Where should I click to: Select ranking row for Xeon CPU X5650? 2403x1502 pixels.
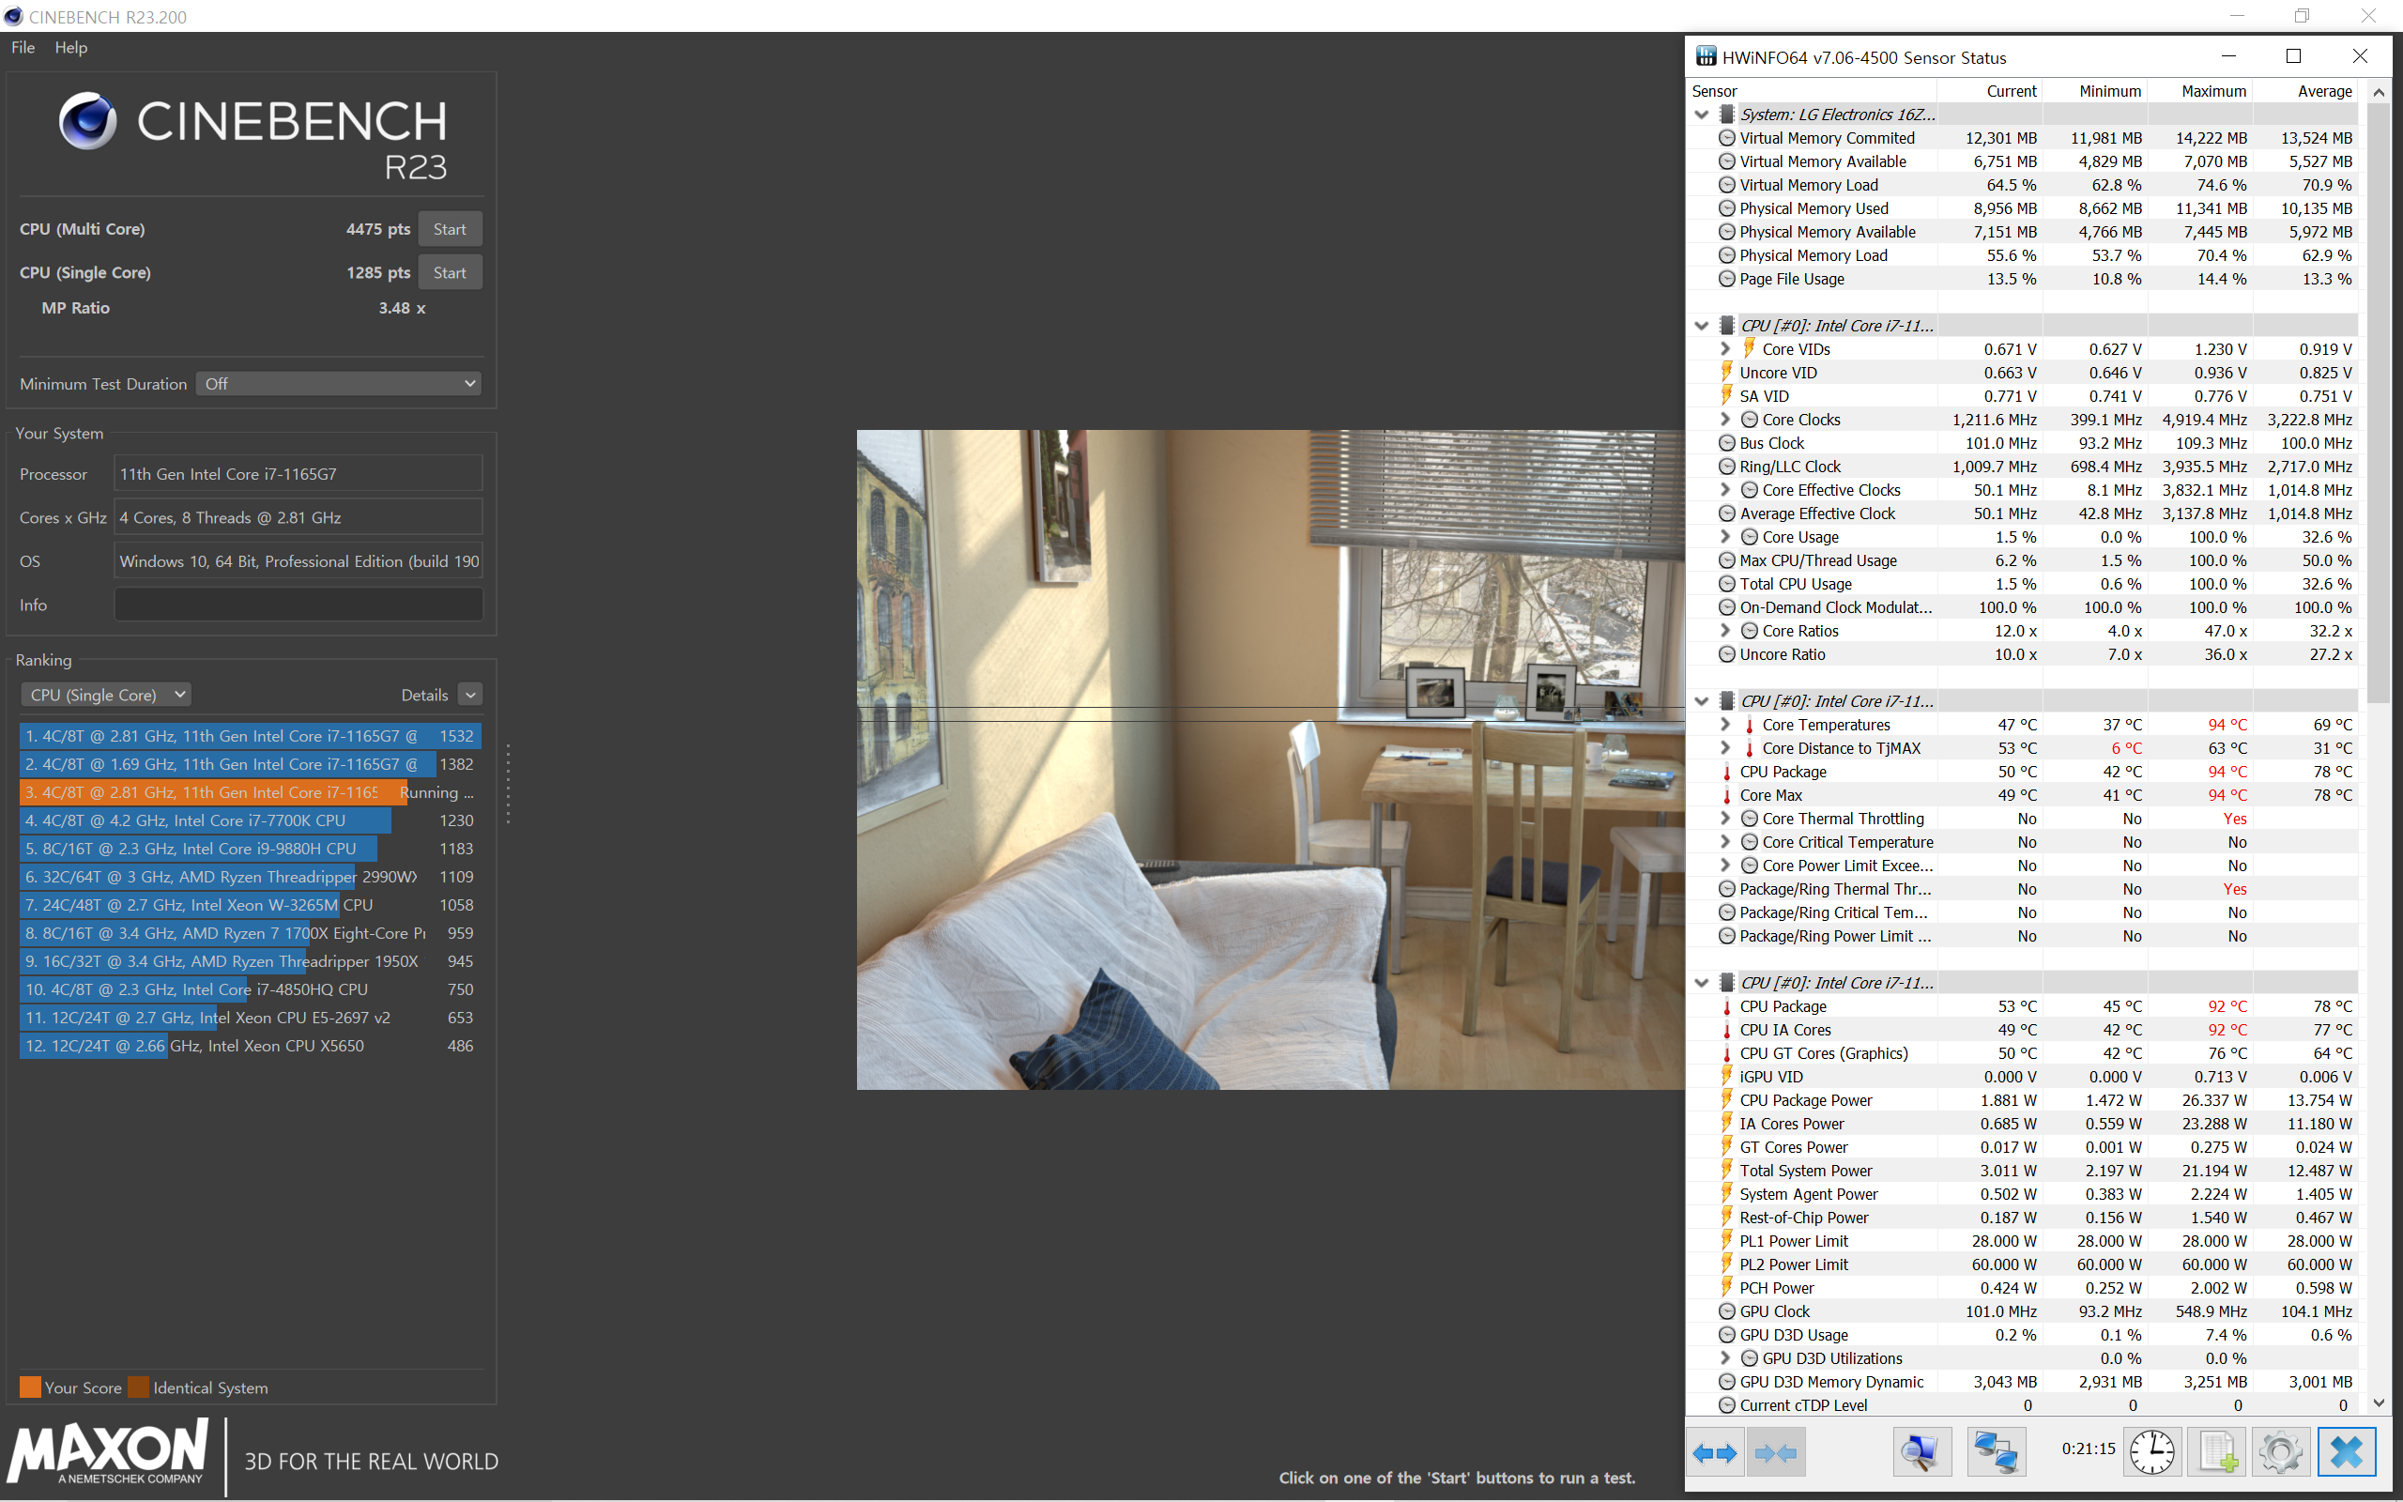(251, 1046)
